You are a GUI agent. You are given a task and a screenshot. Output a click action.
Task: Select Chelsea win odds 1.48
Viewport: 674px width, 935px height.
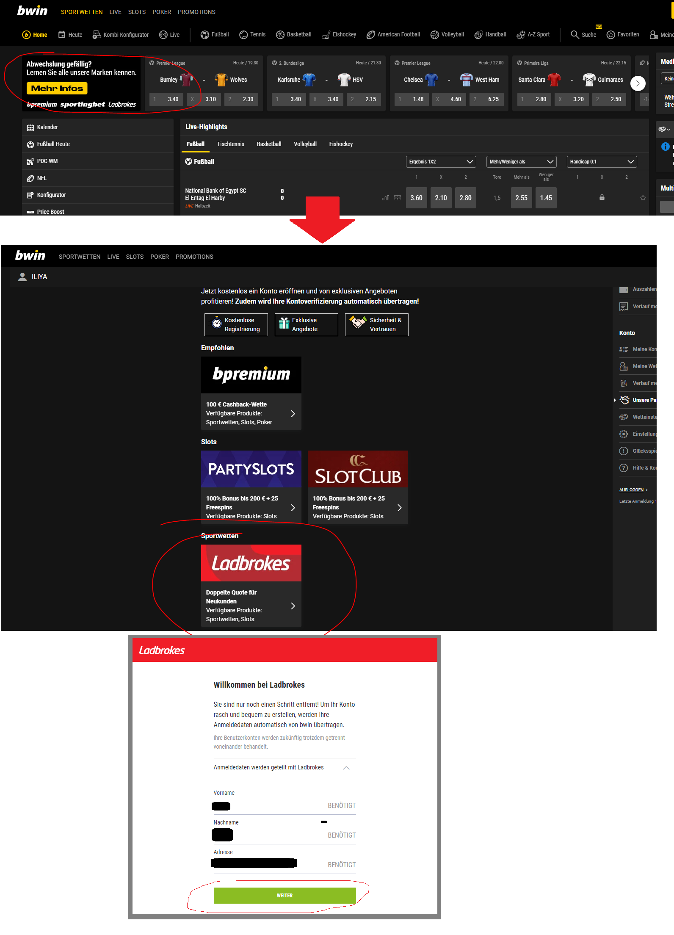point(412,100)
